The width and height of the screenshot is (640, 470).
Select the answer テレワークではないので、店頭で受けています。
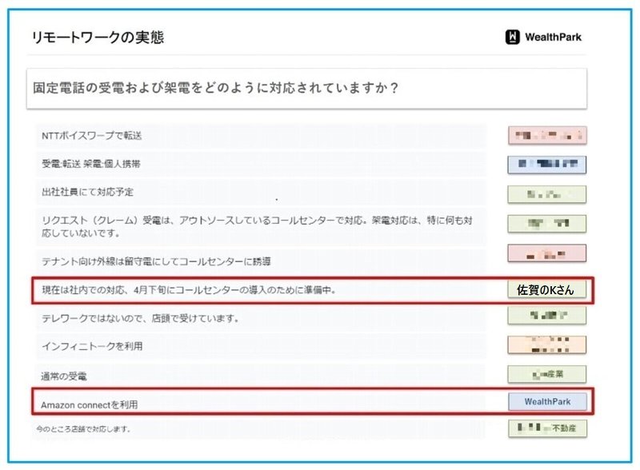tap(140, 318)
